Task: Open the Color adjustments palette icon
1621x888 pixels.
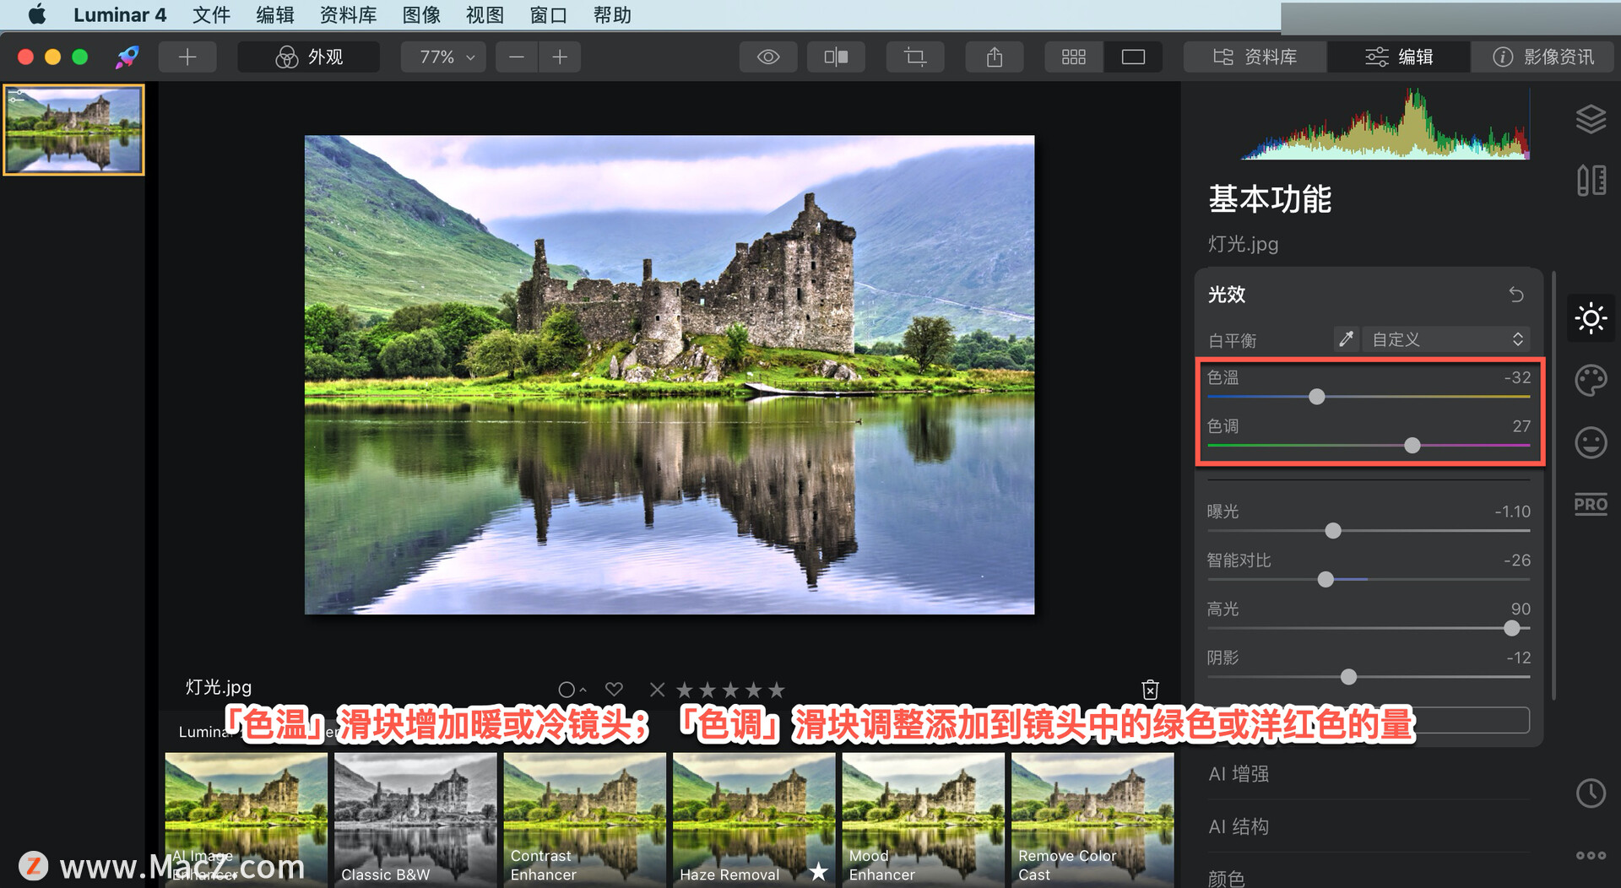Action: coord(1591,380)
